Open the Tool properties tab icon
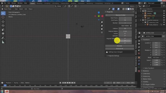This screenshot has height=93, width=166. (x=139, y=37)
